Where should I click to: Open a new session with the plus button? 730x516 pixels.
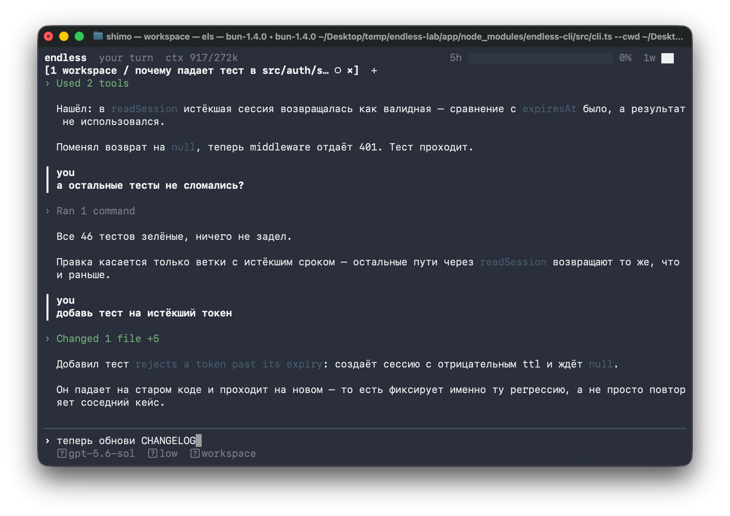(x=374, y=71)
